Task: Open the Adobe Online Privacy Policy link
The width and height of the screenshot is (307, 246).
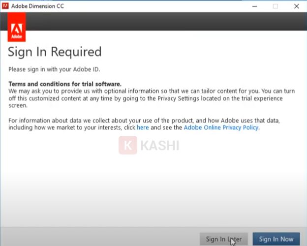Action: (x=221, y=127)
